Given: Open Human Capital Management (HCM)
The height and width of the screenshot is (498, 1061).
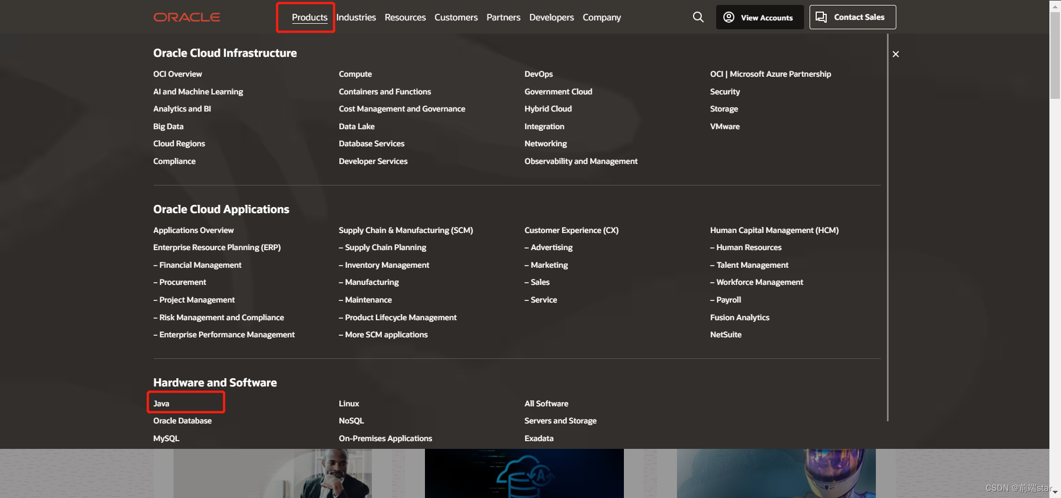Looking at the screenshot, I should pos(774,230).
